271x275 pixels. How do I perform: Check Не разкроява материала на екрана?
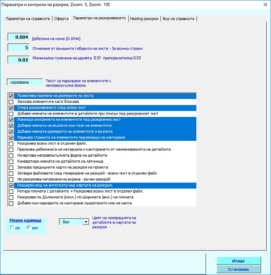[x=11, y=180]
